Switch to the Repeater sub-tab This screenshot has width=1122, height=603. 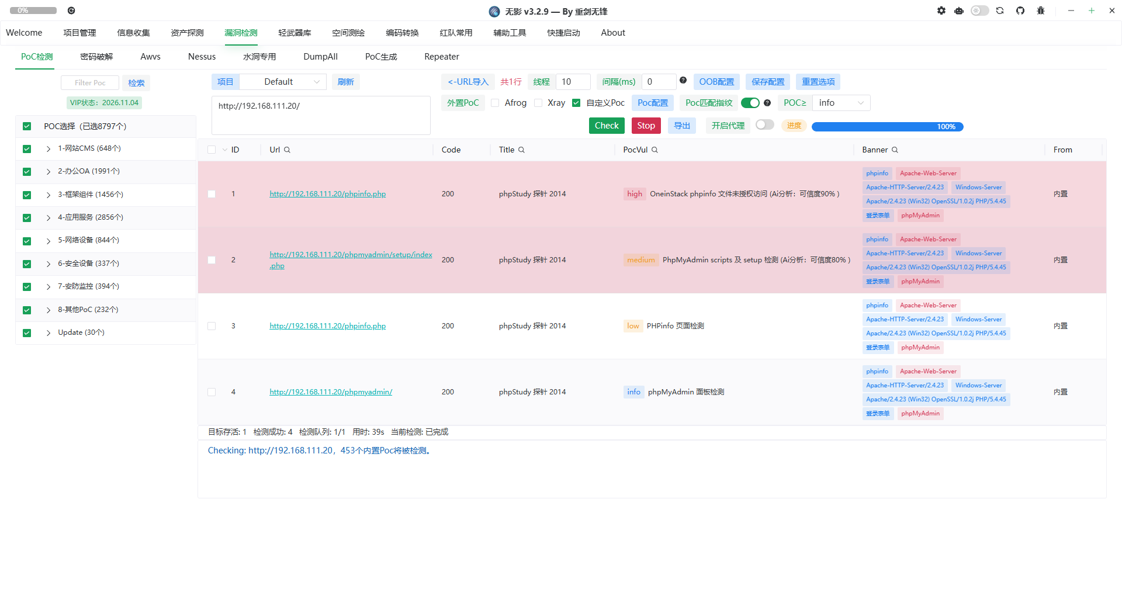442,57
